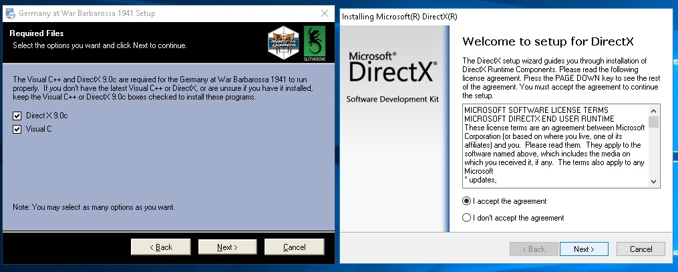678x272 pixels.
Task: Click the "* updates," line in license
Action: click(x=480, y=180)
